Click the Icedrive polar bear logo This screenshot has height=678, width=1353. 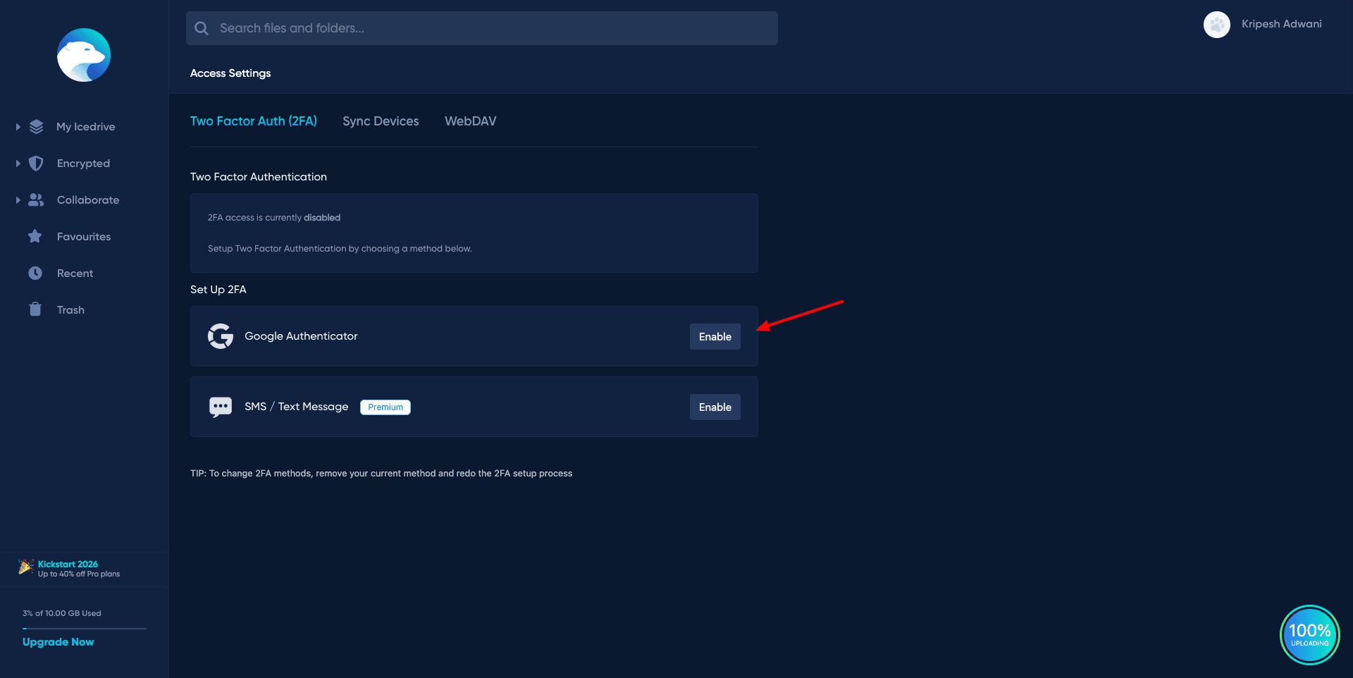[84, 55]
